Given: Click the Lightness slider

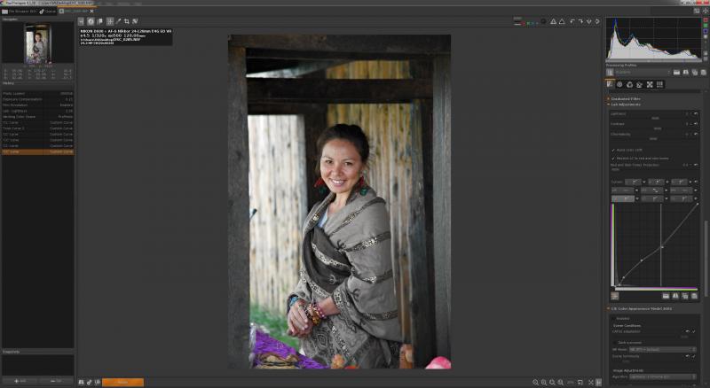Looking at the screenshot, I should pyautogui.click(x=654, y=115).
